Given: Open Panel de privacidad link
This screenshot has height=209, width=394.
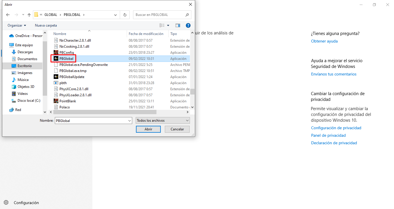Looking at the screenshot, I should (328, 135).
